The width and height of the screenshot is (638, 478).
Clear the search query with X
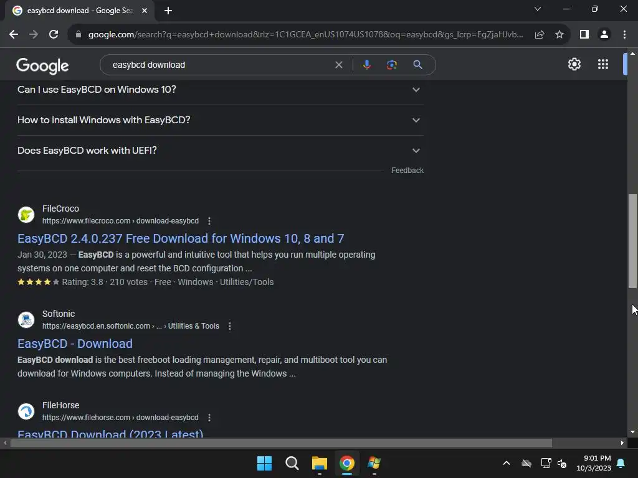(338, 65)
